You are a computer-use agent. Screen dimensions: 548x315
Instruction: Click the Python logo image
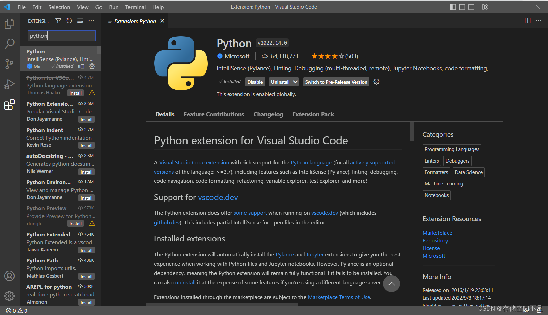181,63
